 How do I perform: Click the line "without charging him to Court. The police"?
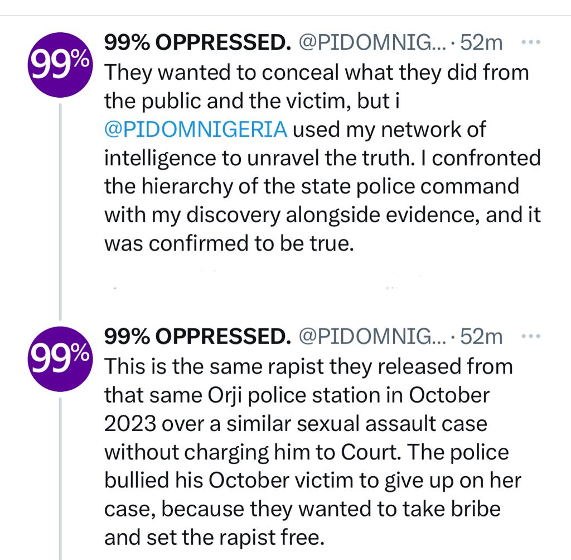coord(307,452)
